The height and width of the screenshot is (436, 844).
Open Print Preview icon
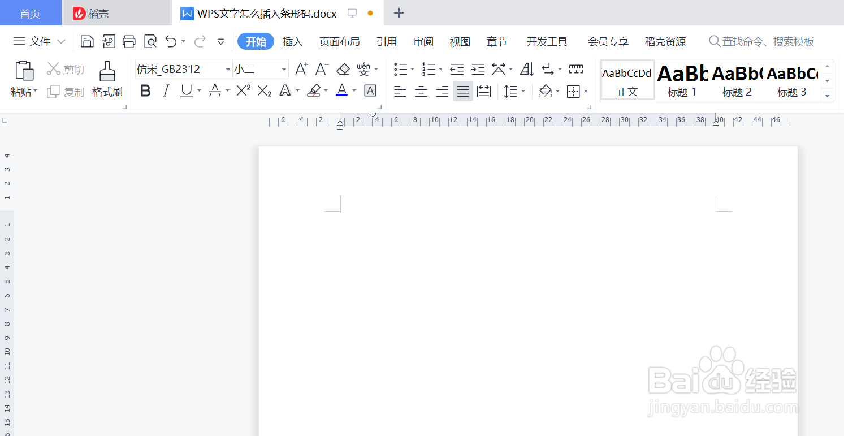(150, 41)
